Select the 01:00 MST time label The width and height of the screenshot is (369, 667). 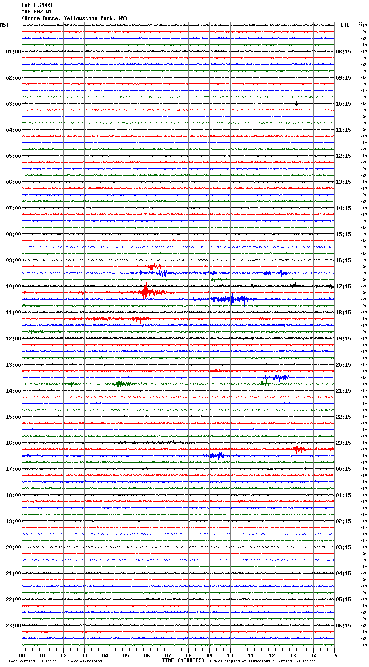click(x=13, y=52)
